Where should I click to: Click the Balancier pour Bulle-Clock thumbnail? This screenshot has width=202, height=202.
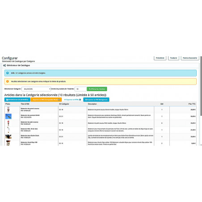pos(8,136)
